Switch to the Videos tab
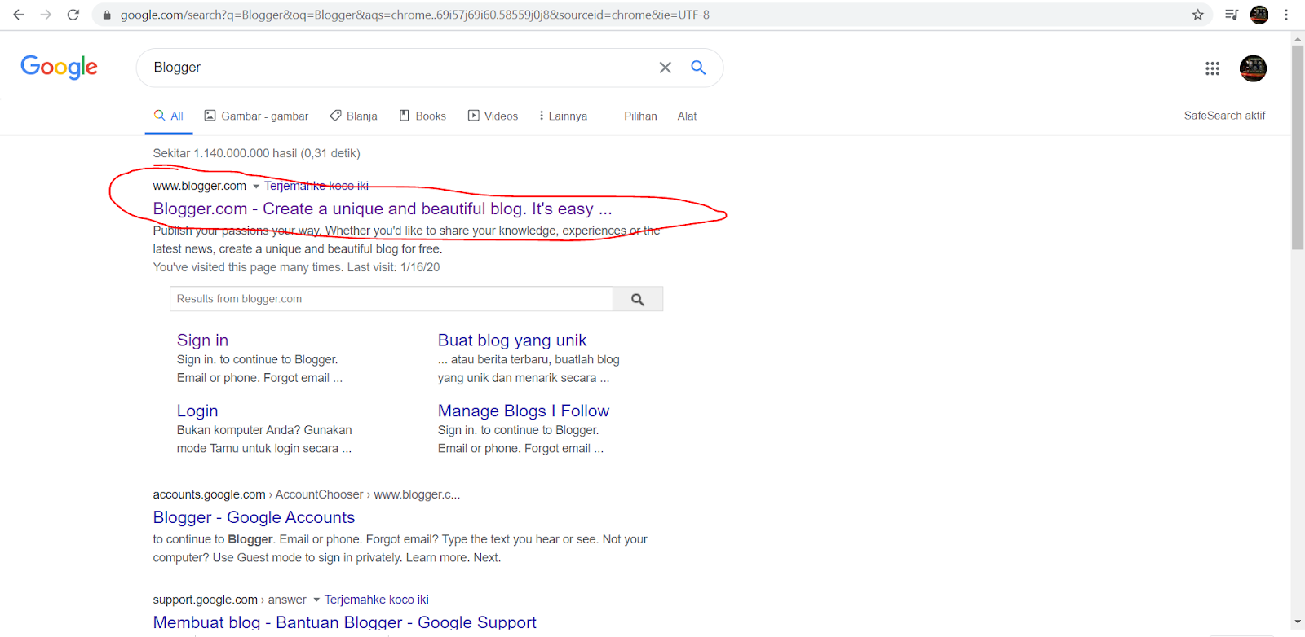 coord(493,116)
